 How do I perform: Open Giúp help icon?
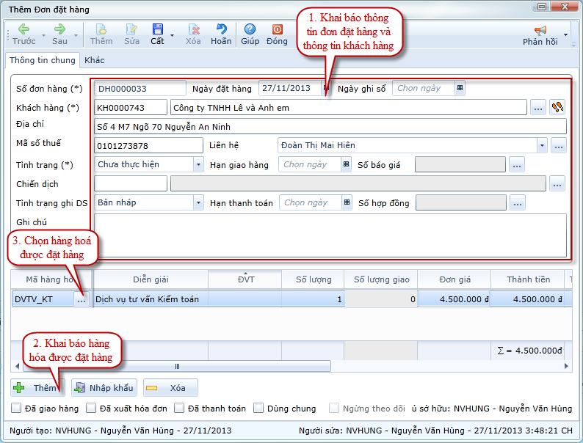click(x=250, y=29)
